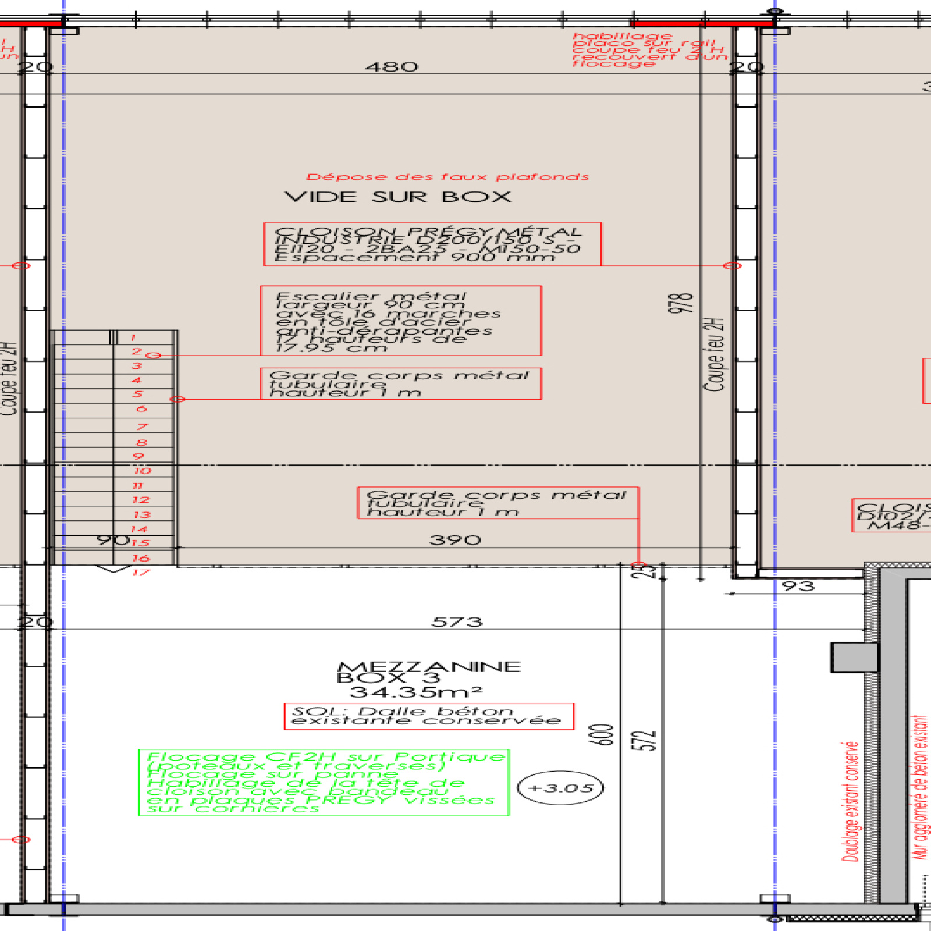Select the MEZZANINE BOX 3 label

coord(429,672)
